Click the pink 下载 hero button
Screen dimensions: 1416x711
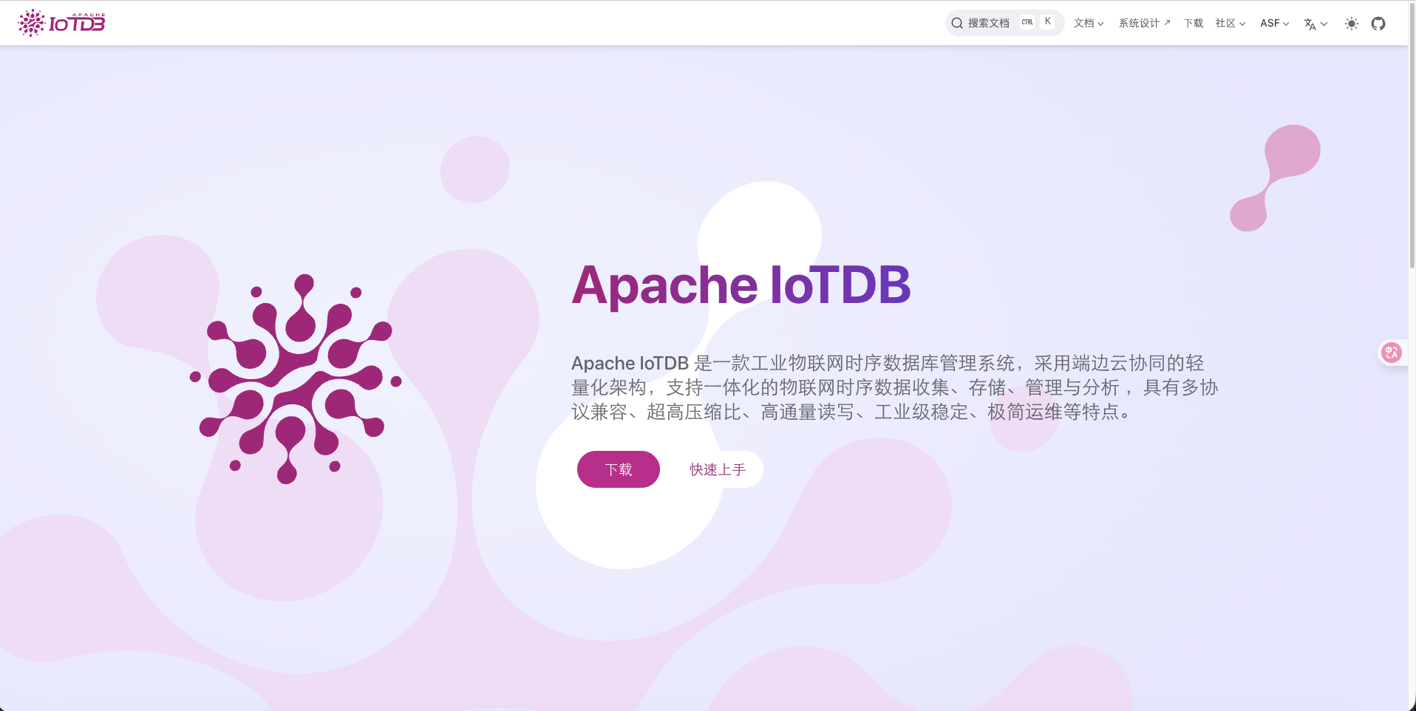click(619, 469)
